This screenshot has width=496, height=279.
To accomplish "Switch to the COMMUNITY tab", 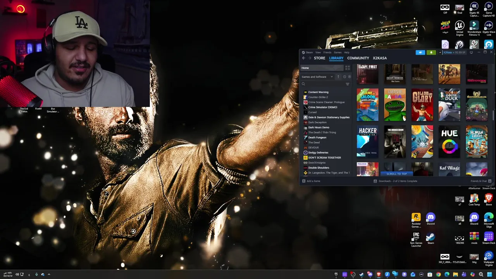I will pos(358,58).
